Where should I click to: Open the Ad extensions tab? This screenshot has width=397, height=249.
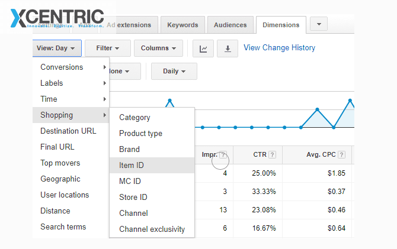(x=129, y=25)
